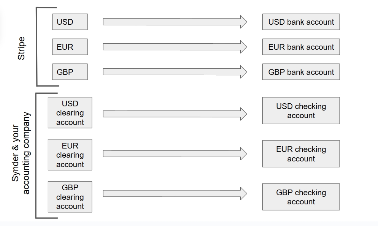This screenshot has width=378, height=226.
Task: Click the arrow pointing to USD checking account
Action: click(x=175, y=114)
